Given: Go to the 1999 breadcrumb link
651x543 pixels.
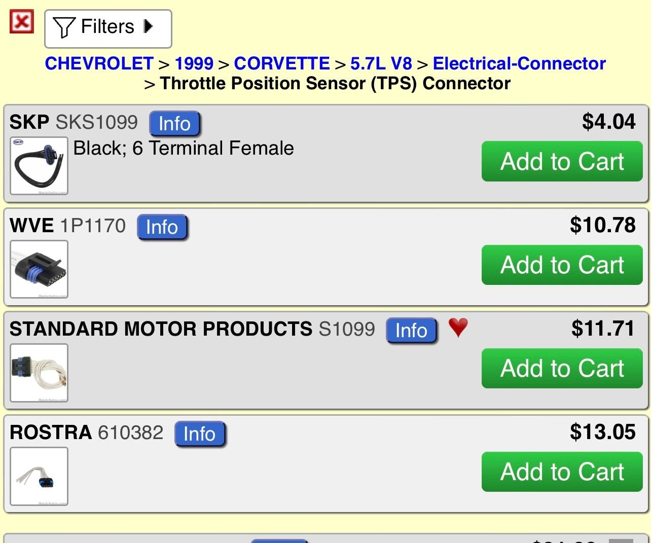Looking at the screenshot, I should (194, 64).
